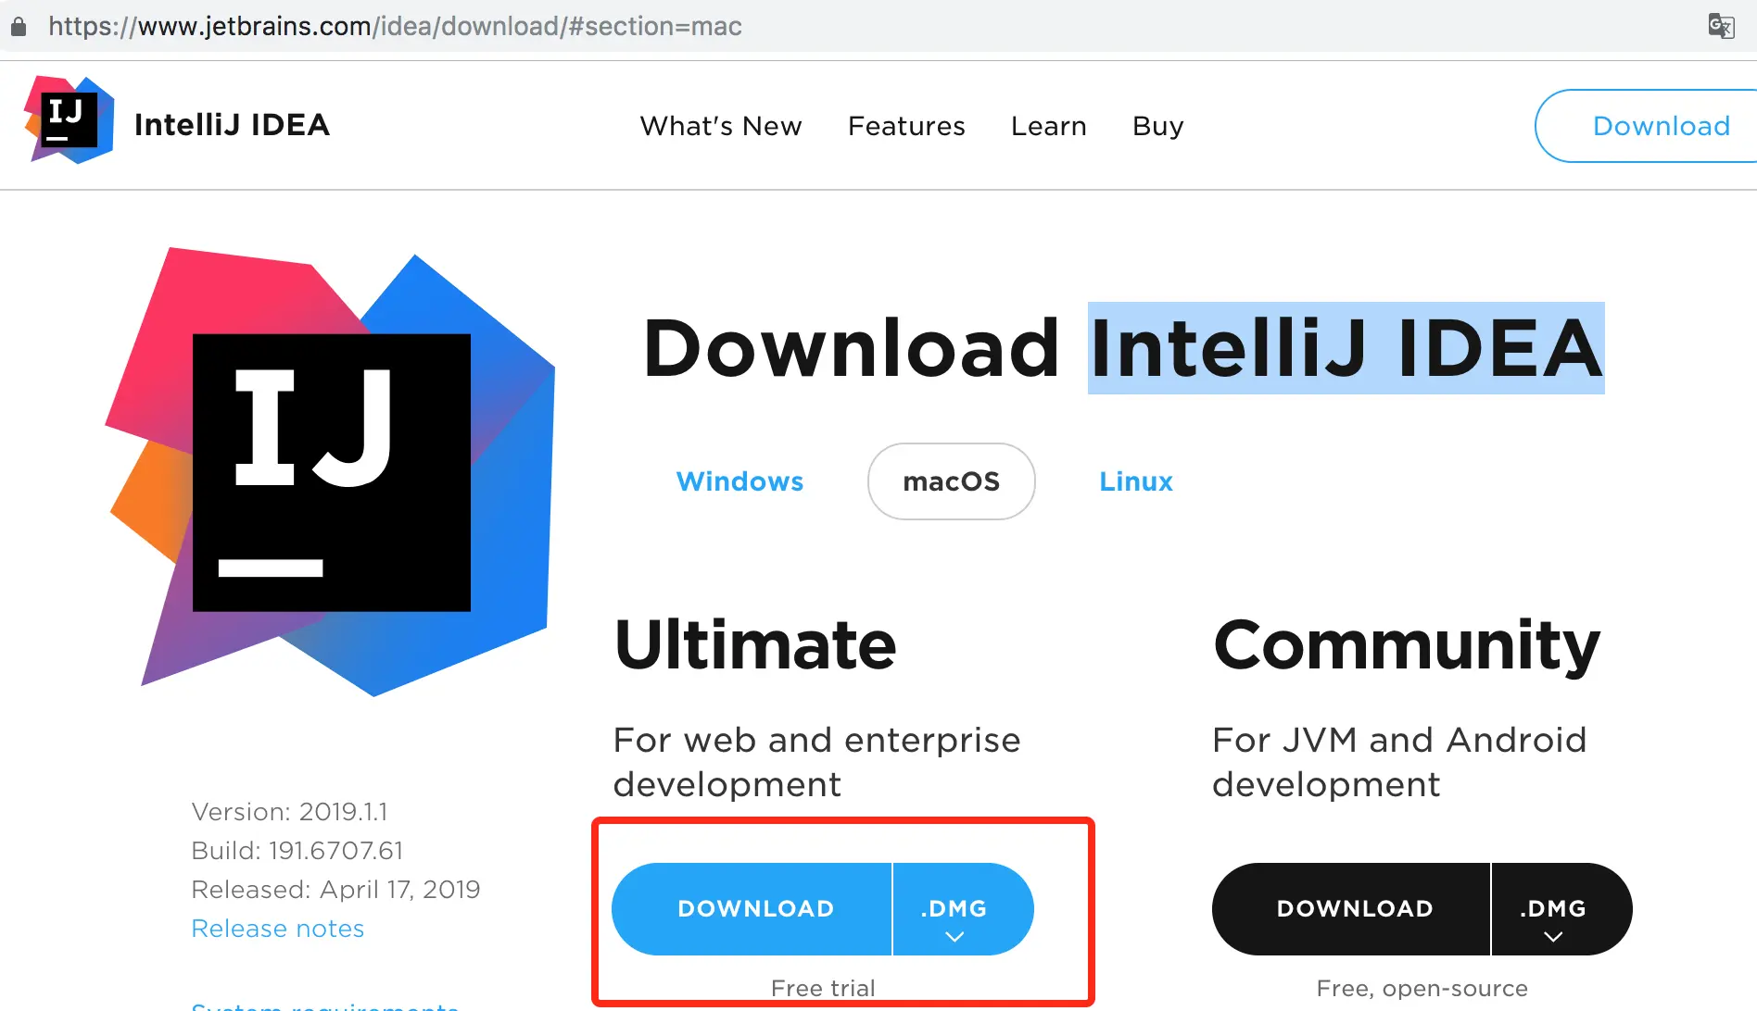Click the large IntelliJ IDEA product logo
The width and height of the screenshot is (1757, 1011).
(330, 471)
